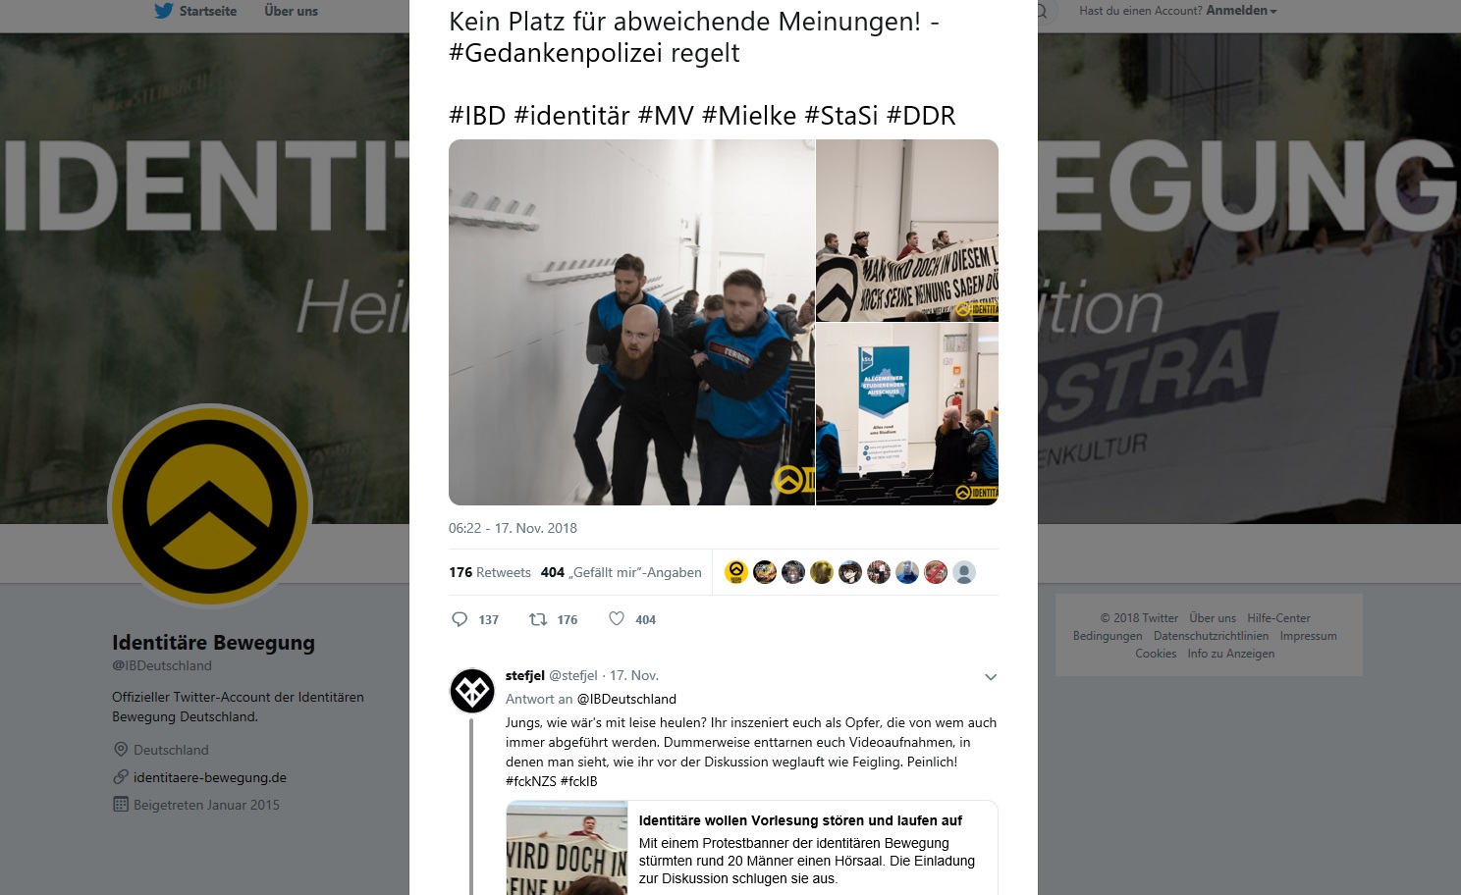Show the 176 Retweets list

(490, 572)
